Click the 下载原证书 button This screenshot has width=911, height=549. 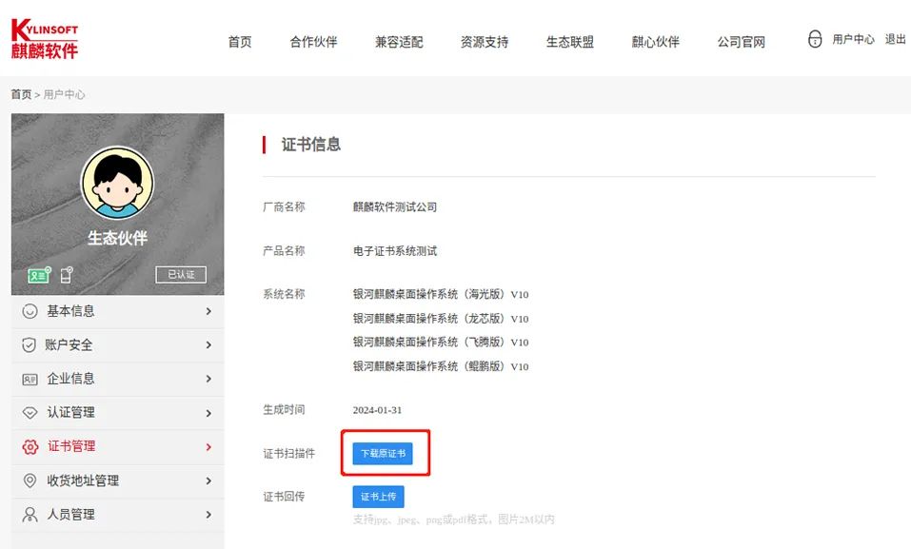pos(383,454)
